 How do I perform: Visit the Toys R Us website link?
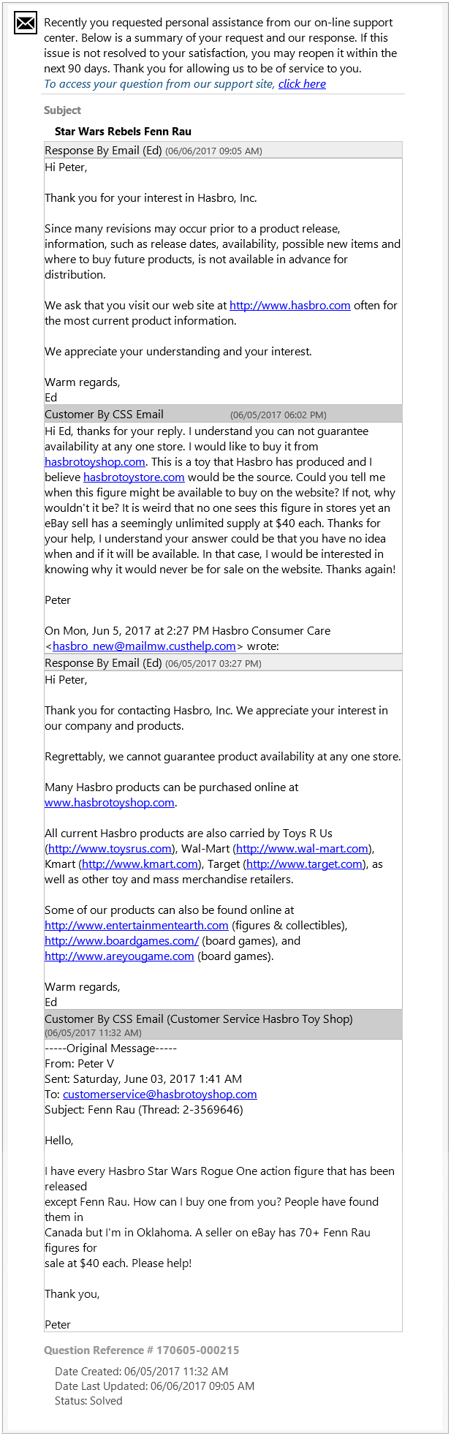(110, 849)
